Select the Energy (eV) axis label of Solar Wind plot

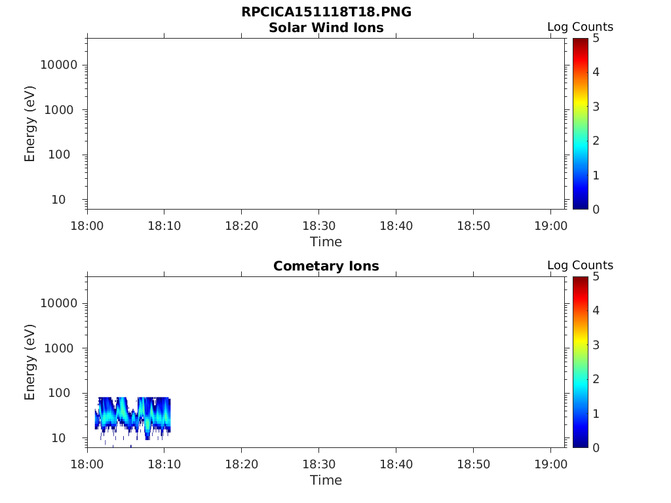tap(29, 124)
